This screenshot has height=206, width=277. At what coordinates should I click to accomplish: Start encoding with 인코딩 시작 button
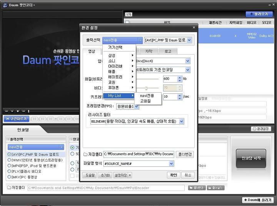pyautogui.click(x=251, y=158)
